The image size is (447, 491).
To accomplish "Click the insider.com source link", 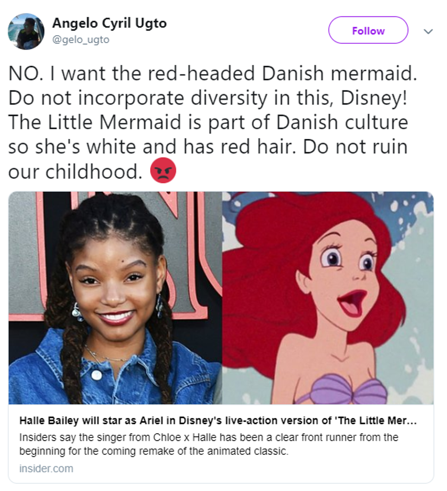I will (46, 469).
